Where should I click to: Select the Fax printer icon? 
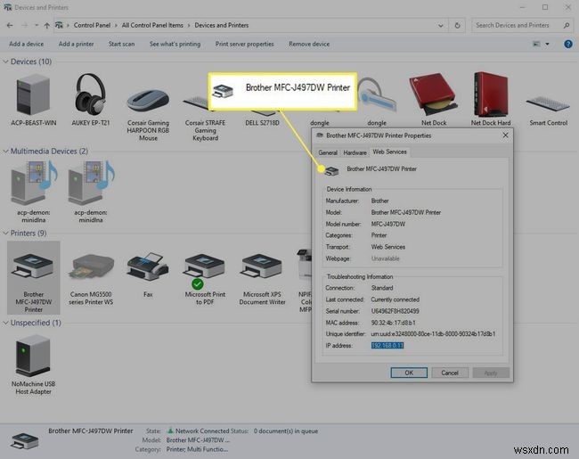[x=148, y=275]
